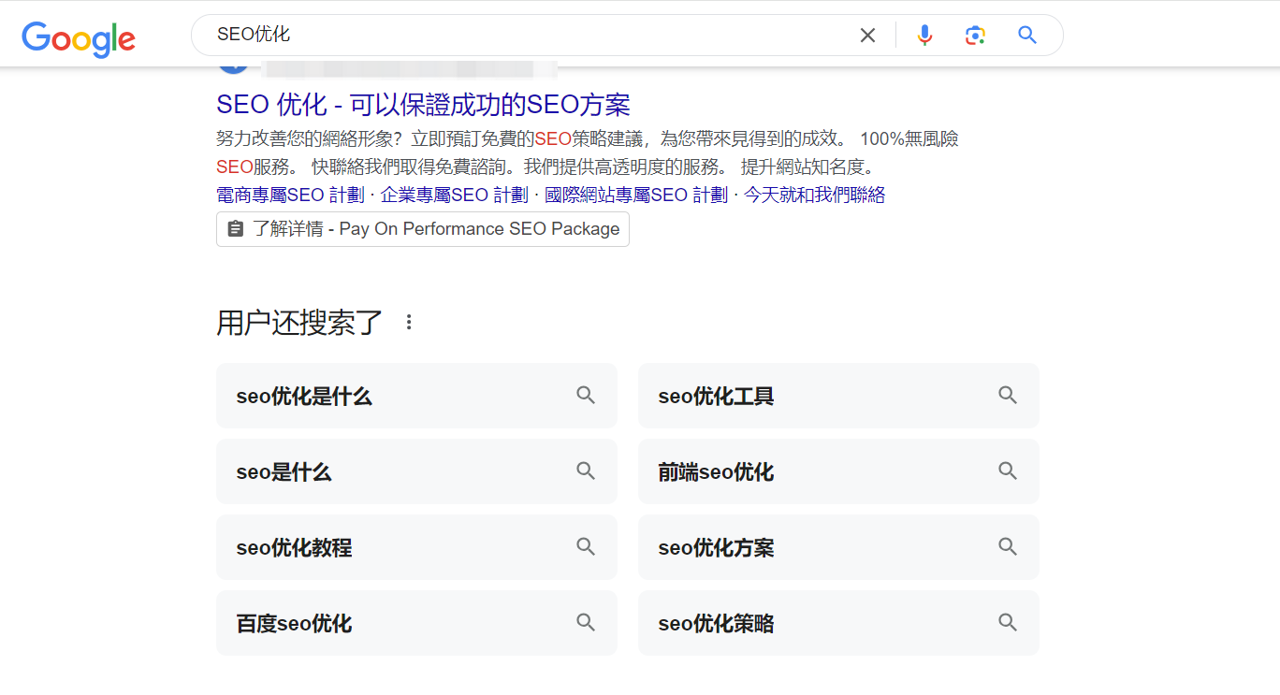
Task: Click magnifier icon in seo优化教程 card
Action: pos(586,546)
